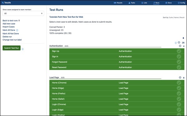
Task: Click the Tesults logo in the header
Action: [x=6, y=2]
